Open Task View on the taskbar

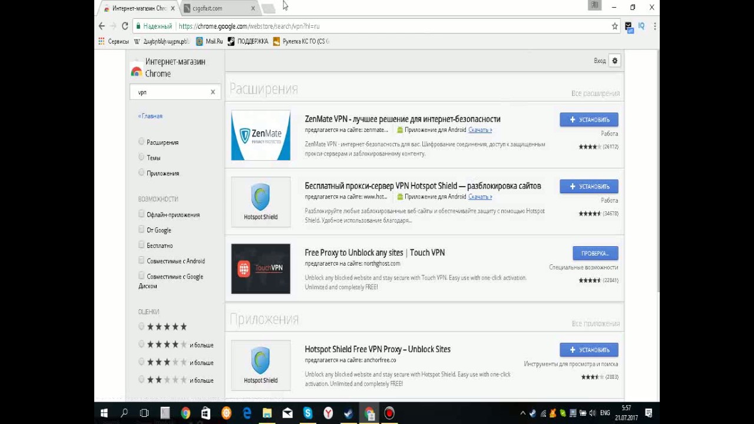144,413
